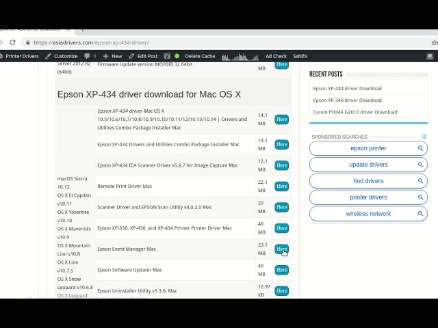
Task: Reload the page with the refresh icon
Action: pyautogui.click(x=12, y=42)
